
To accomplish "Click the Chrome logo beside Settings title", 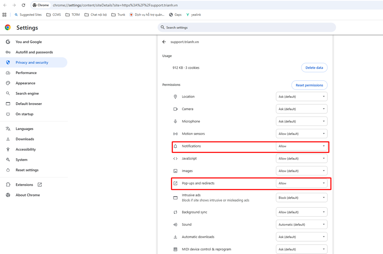I will [8, 27].
